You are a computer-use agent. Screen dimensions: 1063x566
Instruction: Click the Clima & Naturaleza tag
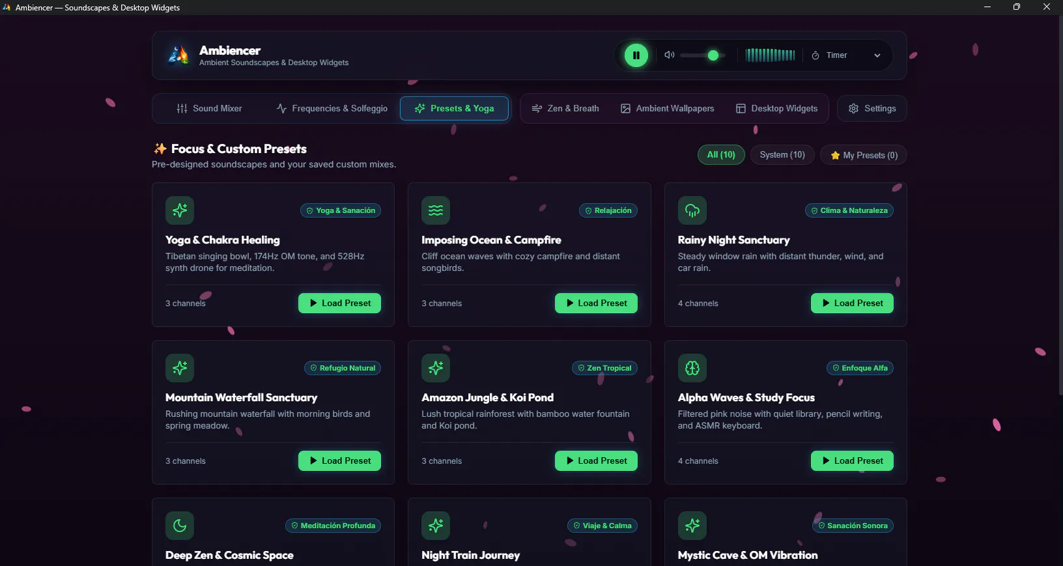(849, 210)
